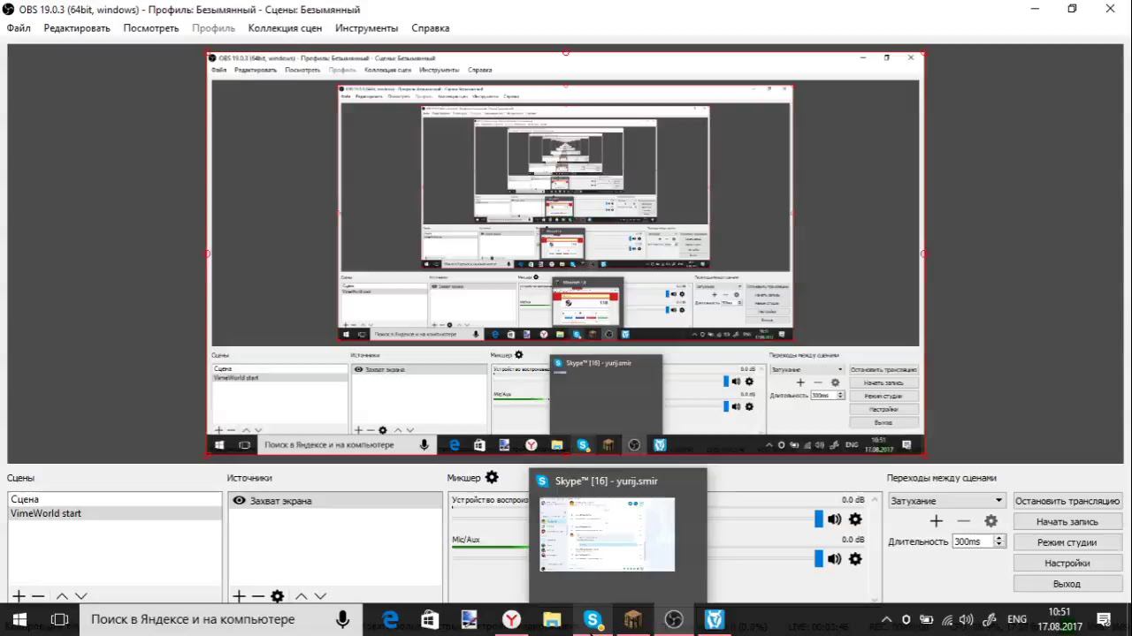This screenshot has height=636, width=1132.
Task: Increase Длительность with up arrow
Action: 999,538
